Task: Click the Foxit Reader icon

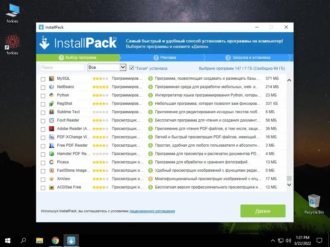Action: 52,120
